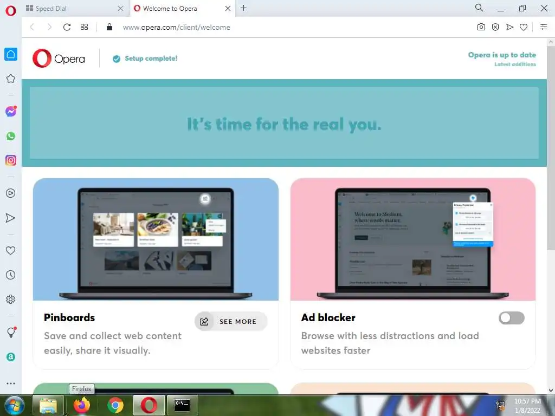Add page to bookmarks heart icon
This screenshot has width=555, height=416.
[x=524, y=27]
